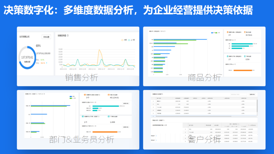Click the 目标设置 button in sales panel
The width and height of the screenshot is (274, 154).
pyautogui.click(x=46, y=37)
